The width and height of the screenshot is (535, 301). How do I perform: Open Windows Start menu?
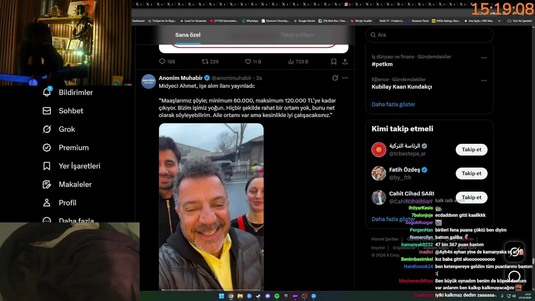221,296
